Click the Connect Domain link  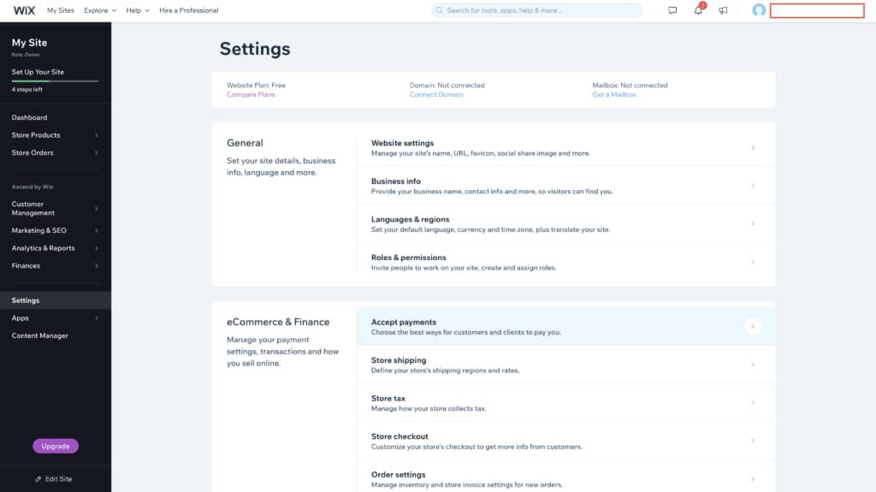pyautogui.click(x=436, y=94)
